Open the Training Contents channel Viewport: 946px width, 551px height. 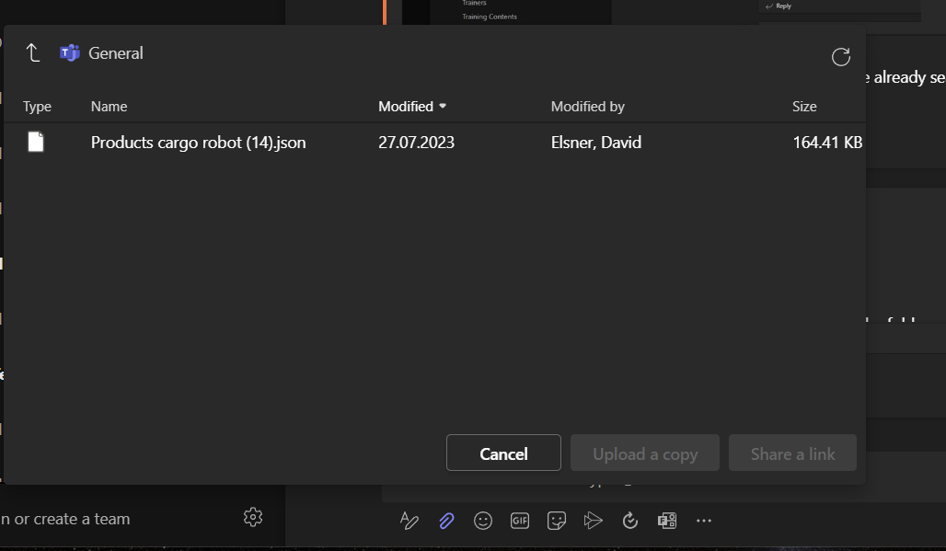click(489, 16)
